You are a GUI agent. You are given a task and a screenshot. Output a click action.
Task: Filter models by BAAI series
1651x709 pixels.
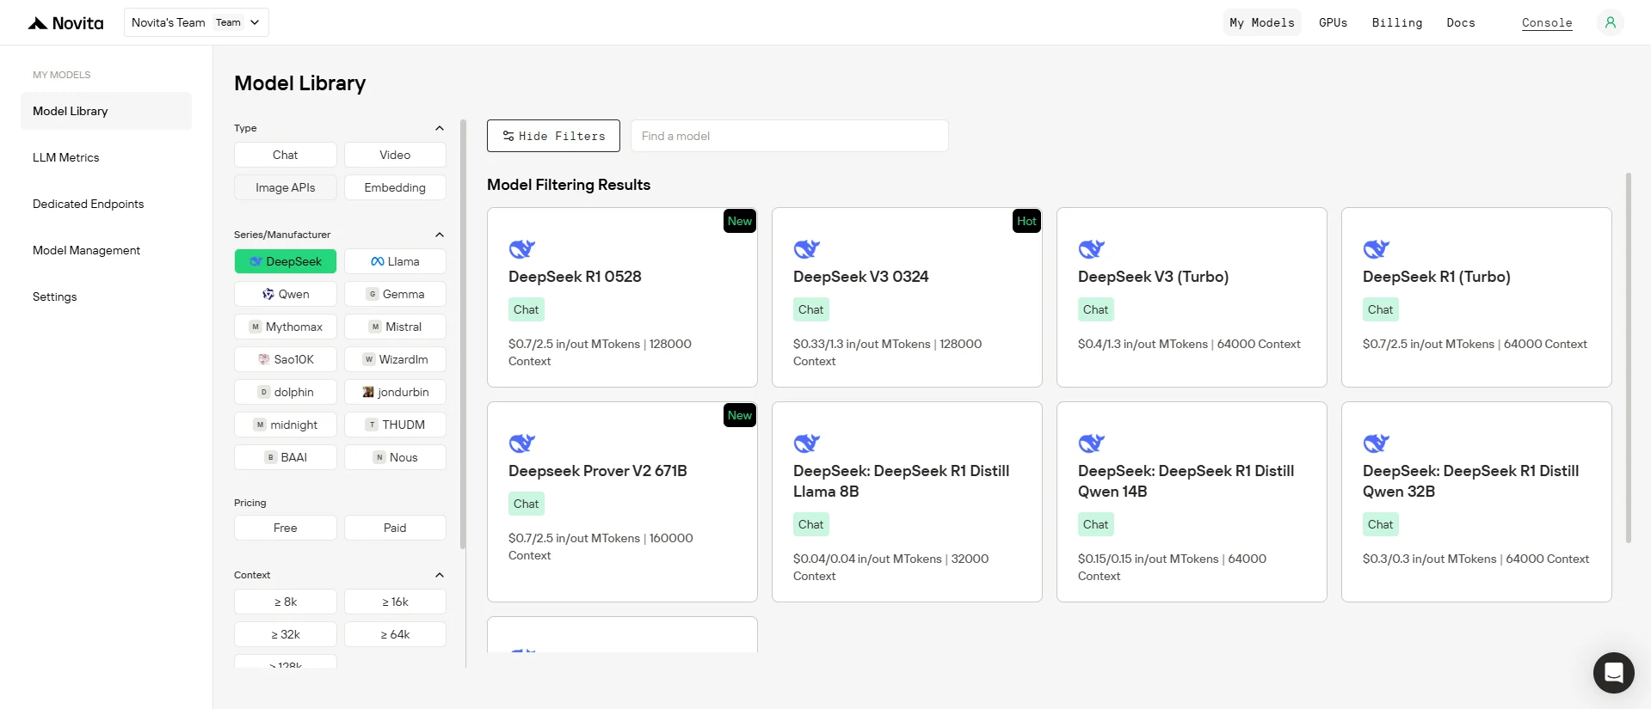point(286,457)
